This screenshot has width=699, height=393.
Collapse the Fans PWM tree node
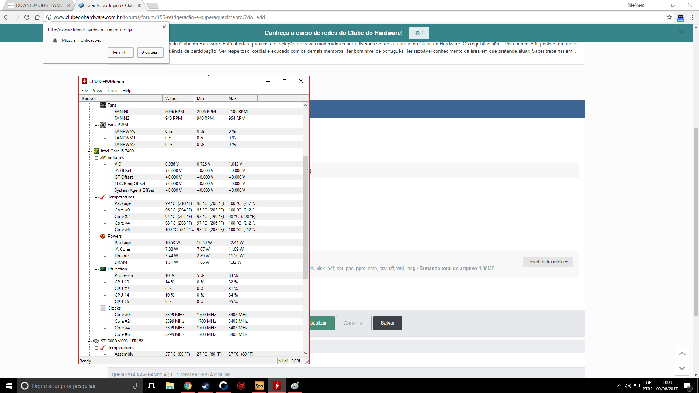click(96, 125)
